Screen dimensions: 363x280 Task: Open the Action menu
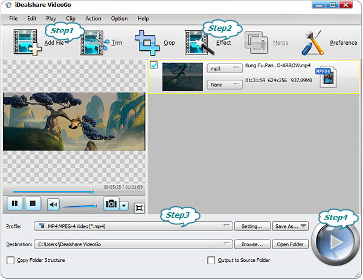(x=93, y=19)
